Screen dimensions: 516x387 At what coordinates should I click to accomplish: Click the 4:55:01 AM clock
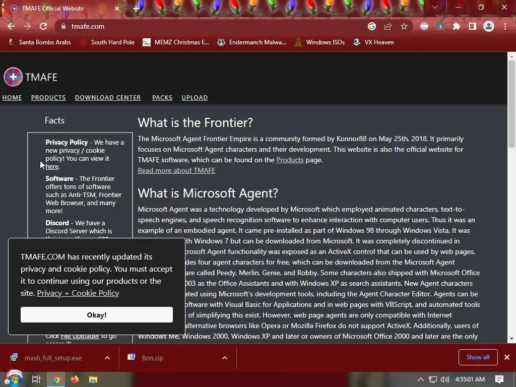pos(470,379)
